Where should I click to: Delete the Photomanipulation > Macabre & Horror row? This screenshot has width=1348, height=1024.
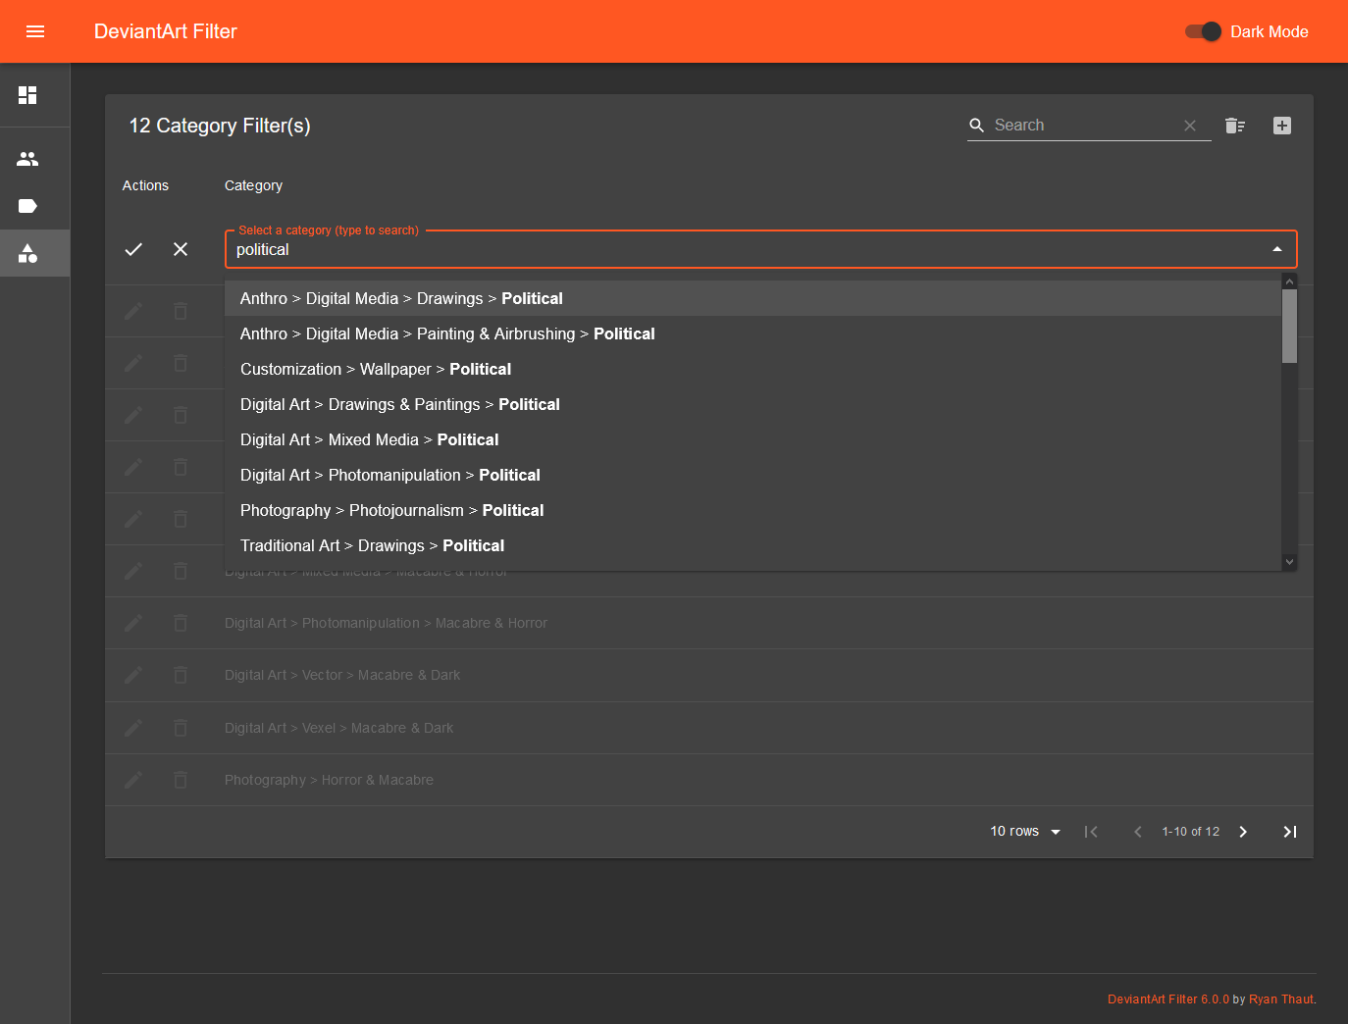[181, 623]
